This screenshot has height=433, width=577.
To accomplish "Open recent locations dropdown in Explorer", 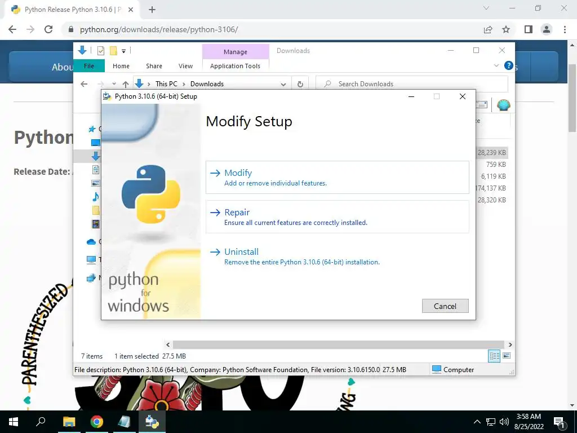I will pos(114,84).
